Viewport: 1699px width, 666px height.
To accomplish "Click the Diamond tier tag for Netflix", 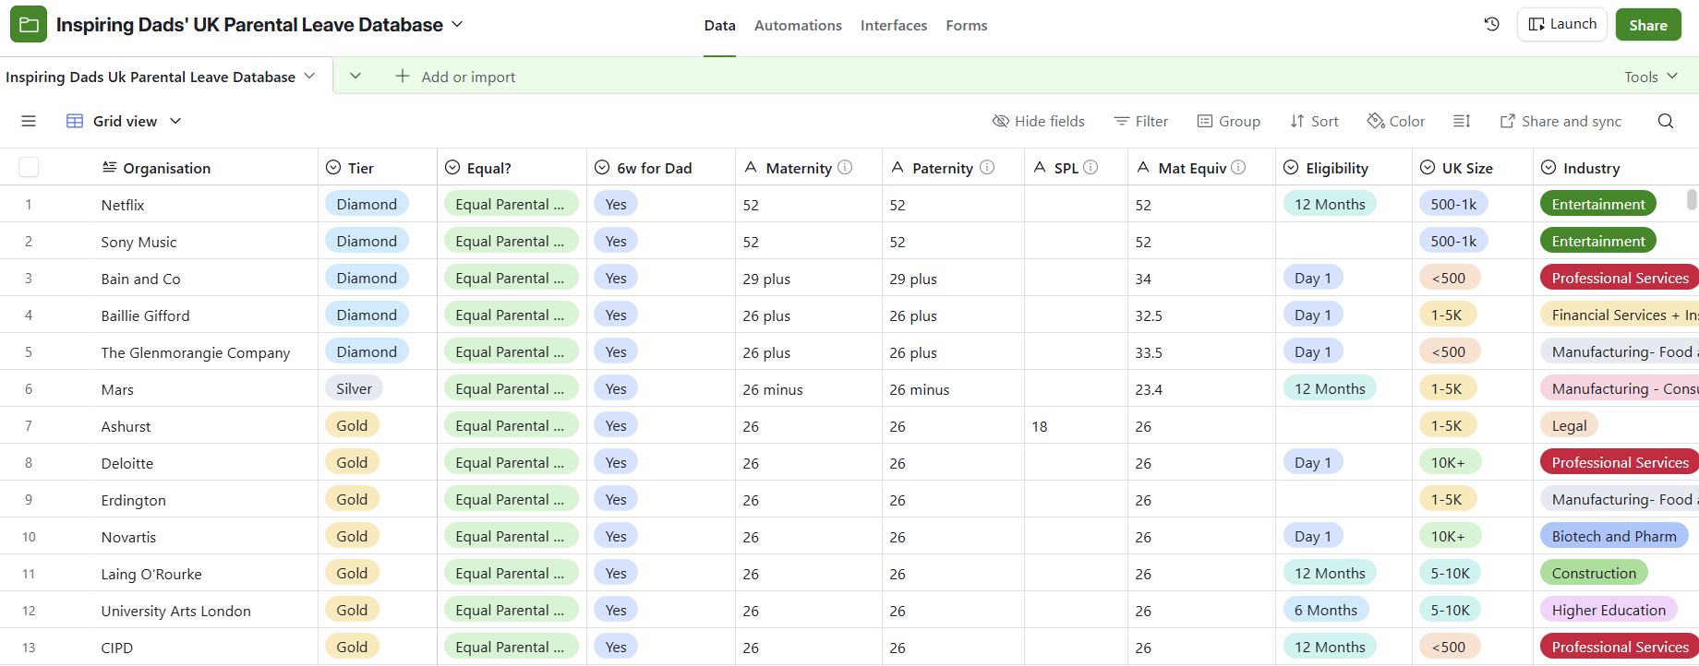I will point(367,204).
